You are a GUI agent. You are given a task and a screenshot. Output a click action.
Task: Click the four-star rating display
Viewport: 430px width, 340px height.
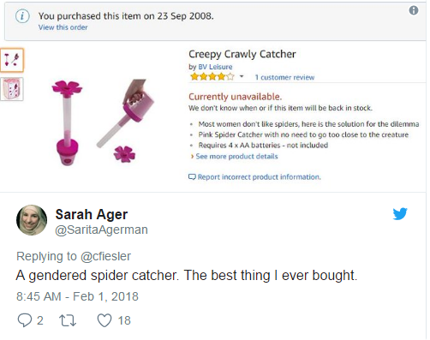pyautogui.click(x=212, y=76)
